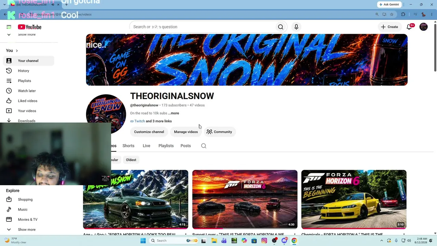Open the YouTube guide hamburger menu

(9, 27)
